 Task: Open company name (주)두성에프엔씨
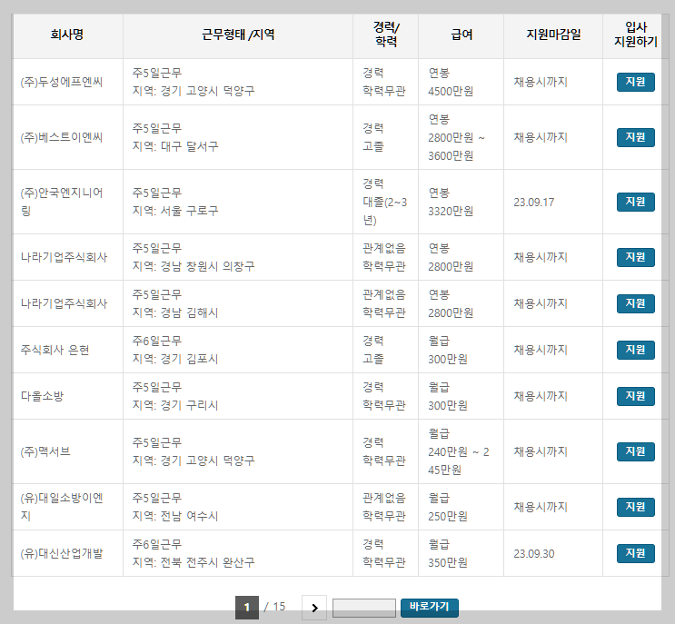point(62,82)
